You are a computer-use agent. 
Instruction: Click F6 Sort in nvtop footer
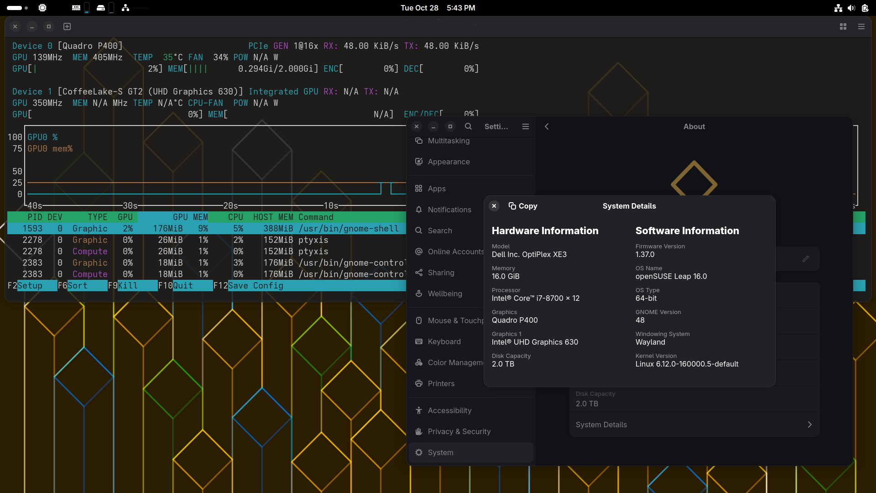click(77, 285)
